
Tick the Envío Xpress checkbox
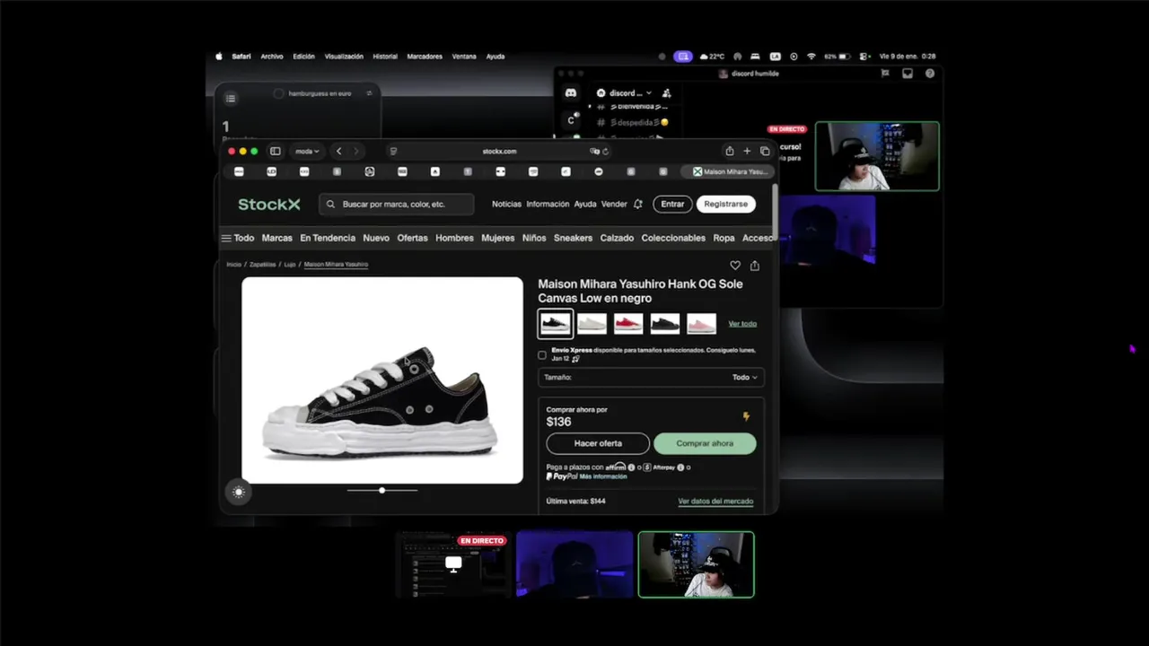tap(542, 354)
